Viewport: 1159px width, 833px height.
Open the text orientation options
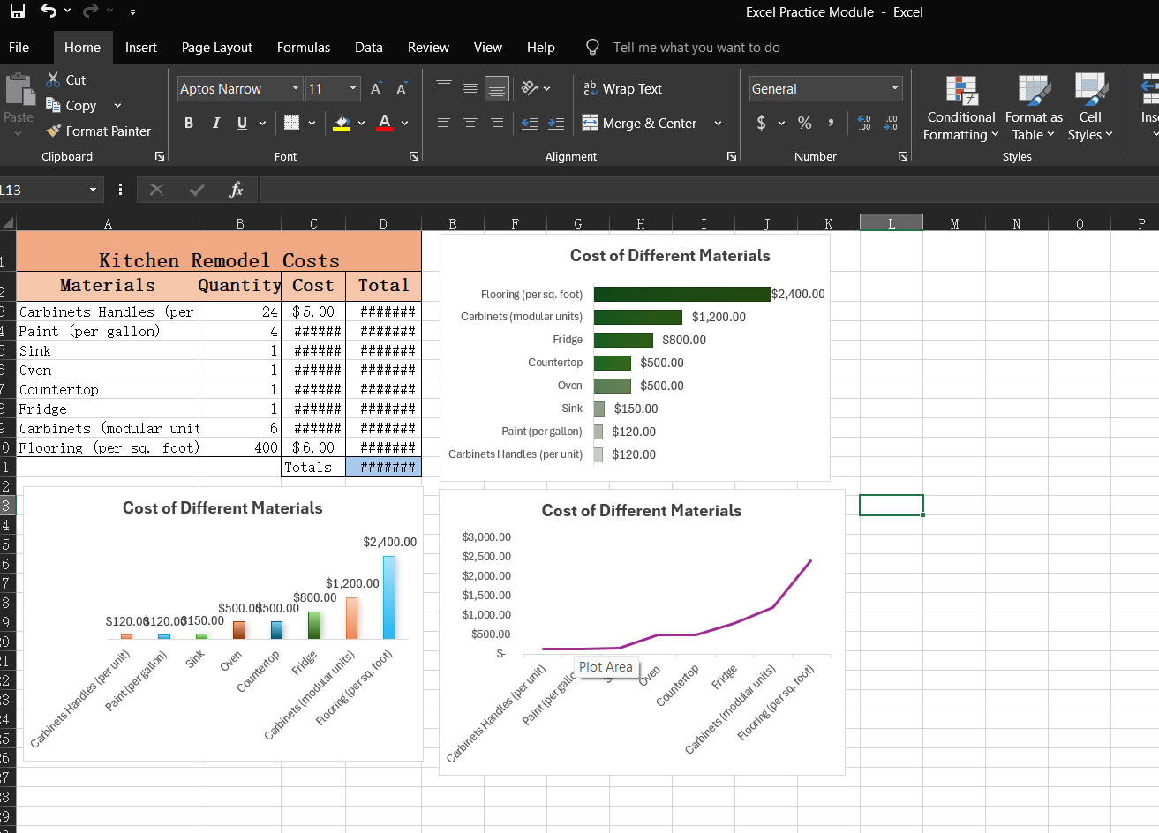click(536, 88)
